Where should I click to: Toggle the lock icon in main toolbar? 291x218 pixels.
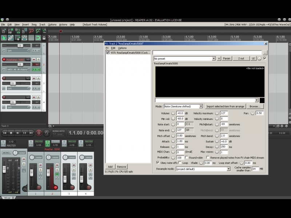[x=44, y=38]
